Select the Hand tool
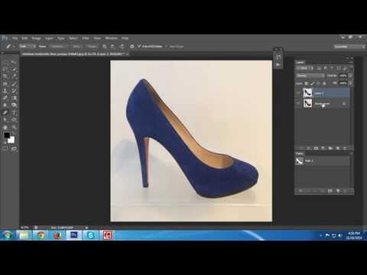Viewport: 367px width, 275px height. [x=5, y=128]
